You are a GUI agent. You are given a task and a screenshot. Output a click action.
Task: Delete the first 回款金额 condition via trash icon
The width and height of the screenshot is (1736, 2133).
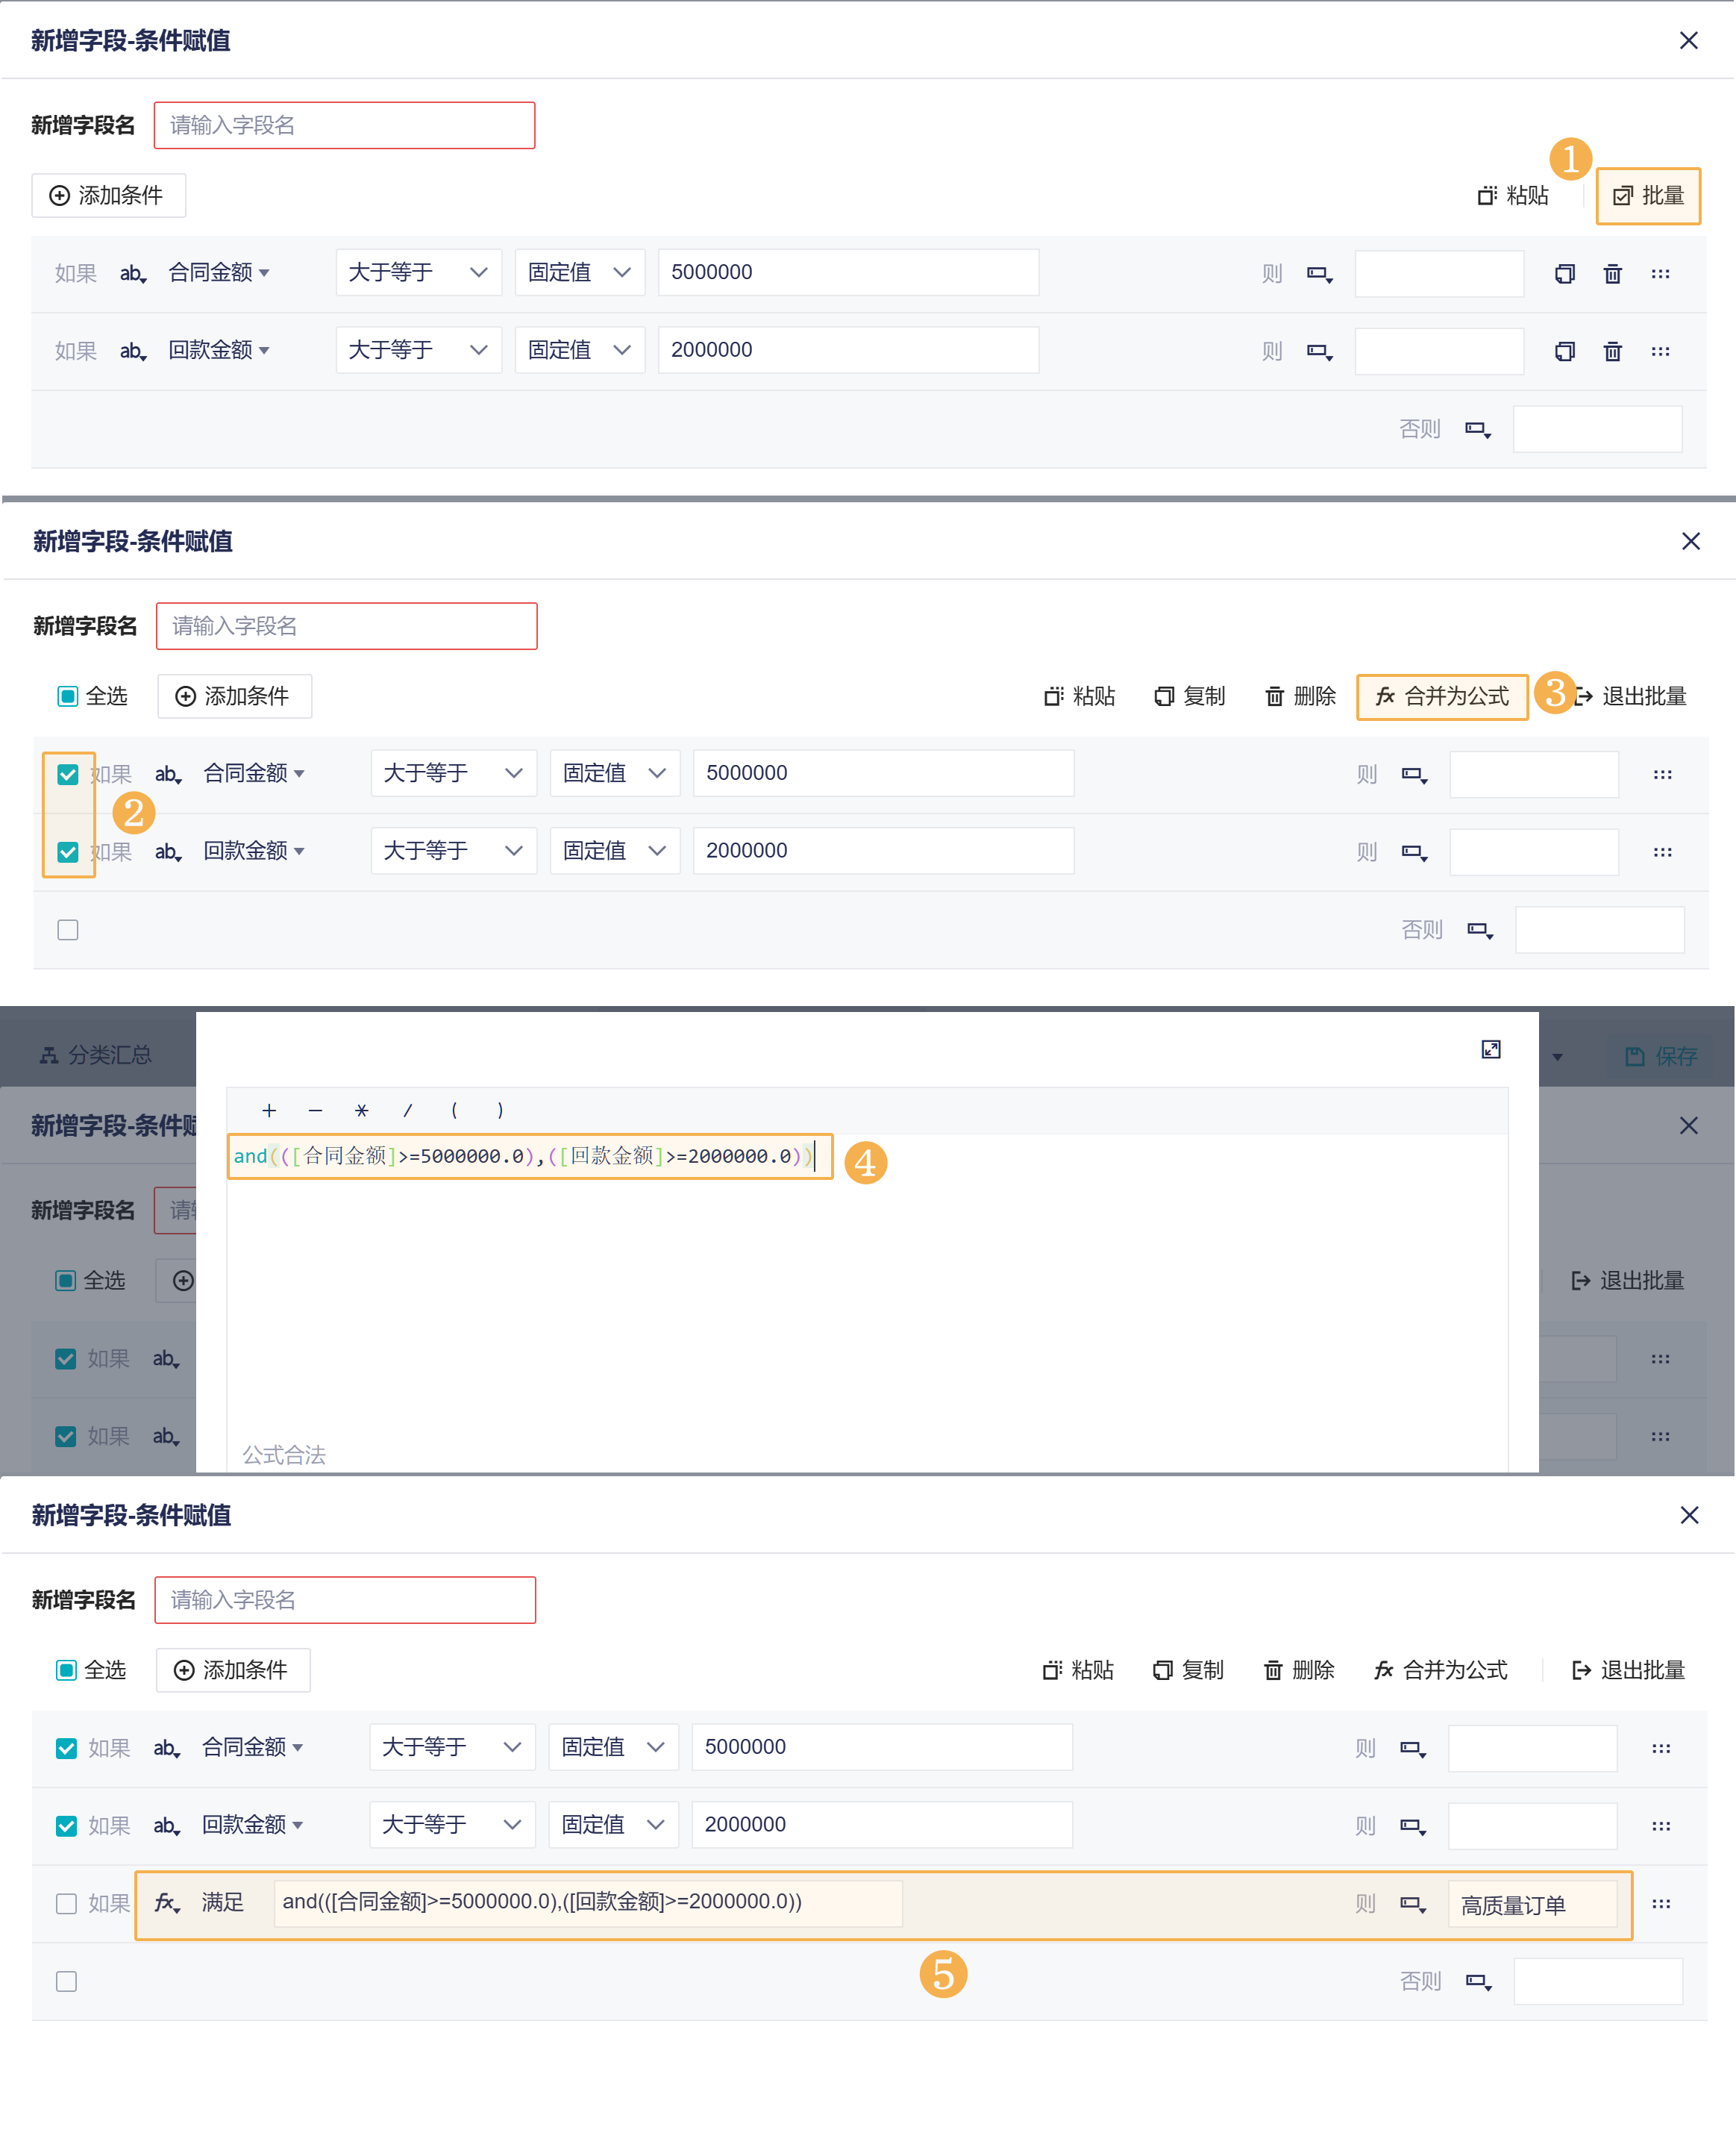1612,352
